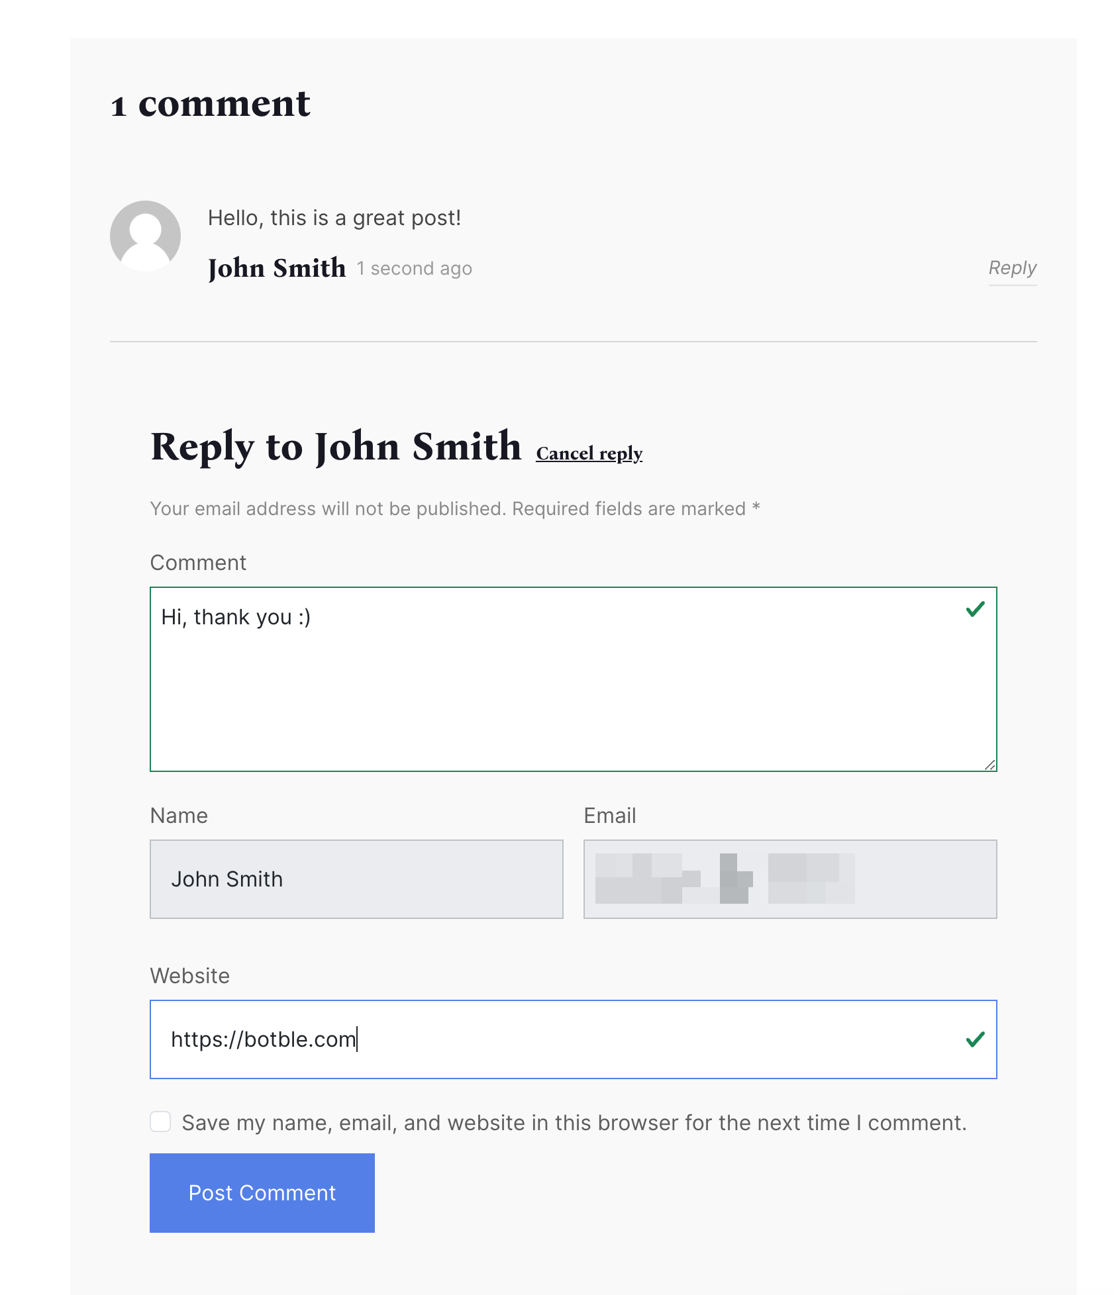Enable saving name and email for next comment

click(x=160, y=1122)
